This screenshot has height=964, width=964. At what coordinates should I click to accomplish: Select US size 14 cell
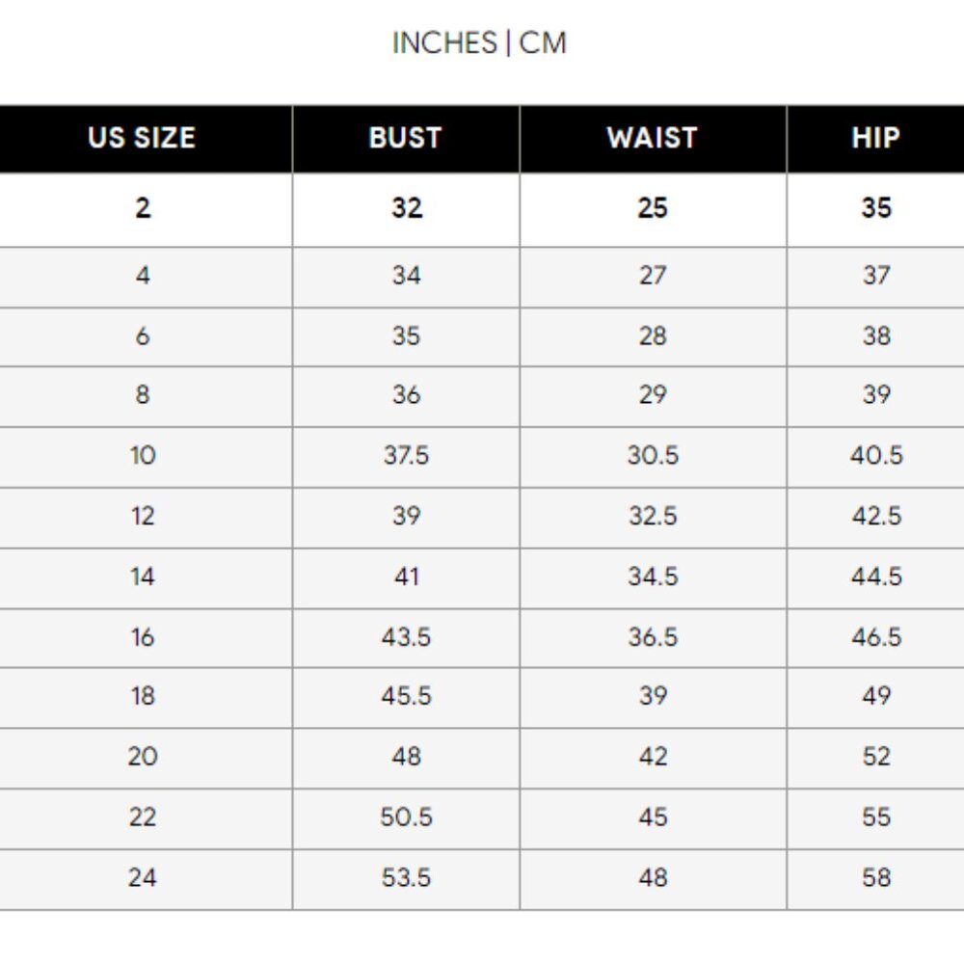pos(143,576)
